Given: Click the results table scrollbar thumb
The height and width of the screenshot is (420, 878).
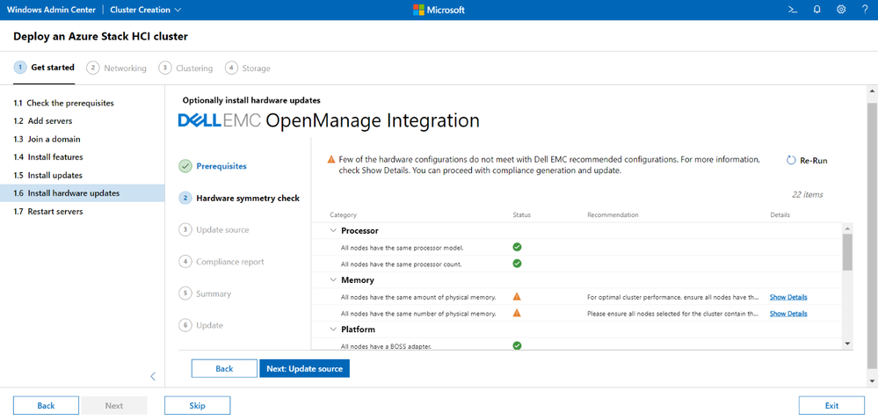Looking at the screenshot, I should pos(847,252).
